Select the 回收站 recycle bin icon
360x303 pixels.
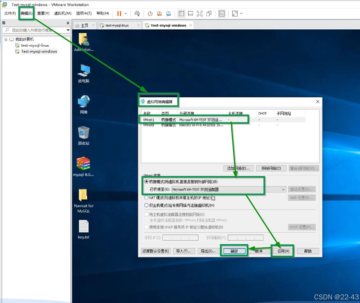pyautogui.click(x=83, y=136)
